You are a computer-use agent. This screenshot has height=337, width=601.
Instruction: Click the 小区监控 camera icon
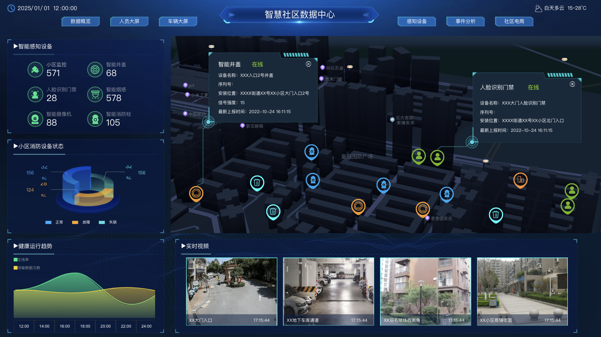point(35,70)
